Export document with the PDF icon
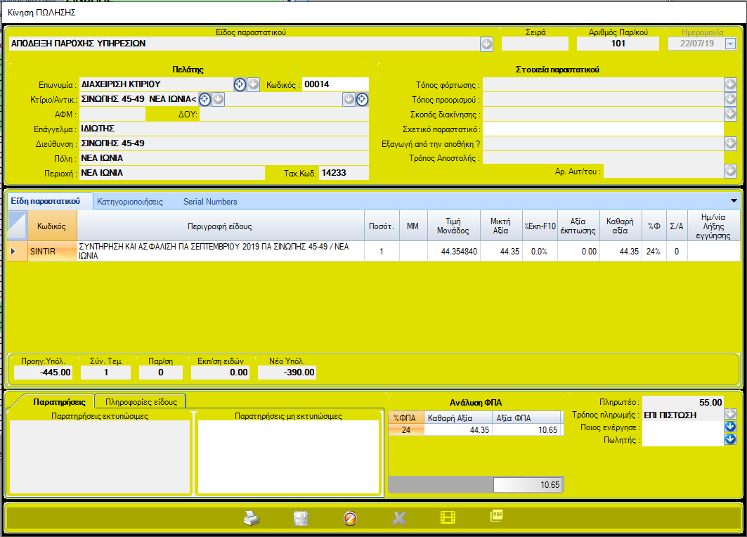The width and height of the screenshot is (747, 537). tap(497, 516)
